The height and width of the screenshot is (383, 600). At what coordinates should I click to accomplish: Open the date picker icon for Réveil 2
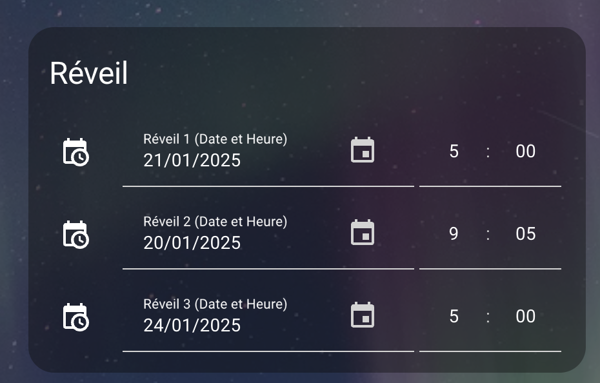[363, 233]
